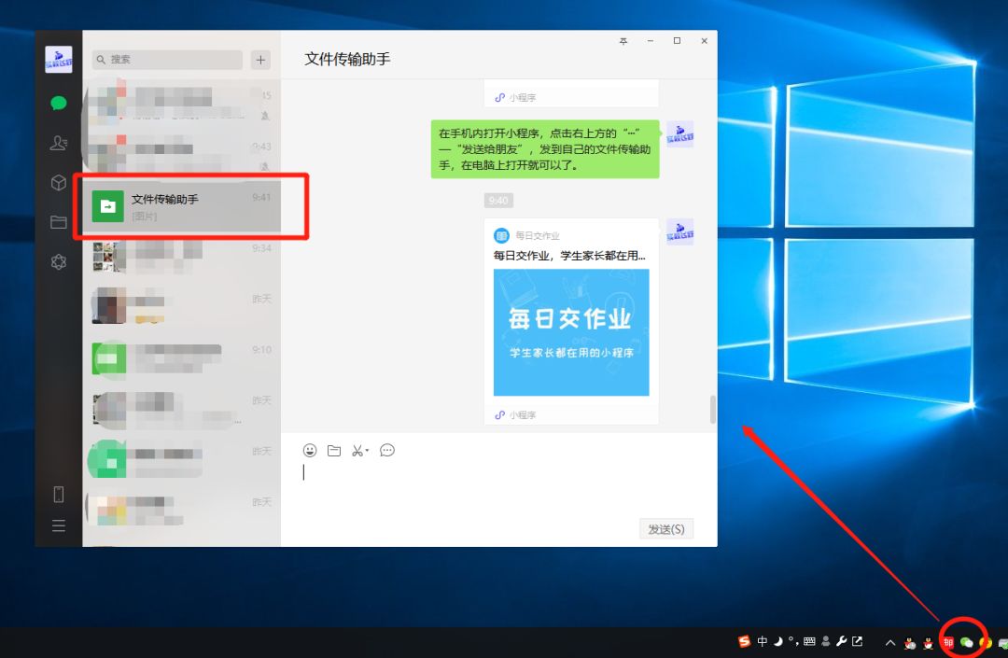Click the chat scrollbar on the right edge
This screenshot has width=1008, height=658.
click(712, 408)
